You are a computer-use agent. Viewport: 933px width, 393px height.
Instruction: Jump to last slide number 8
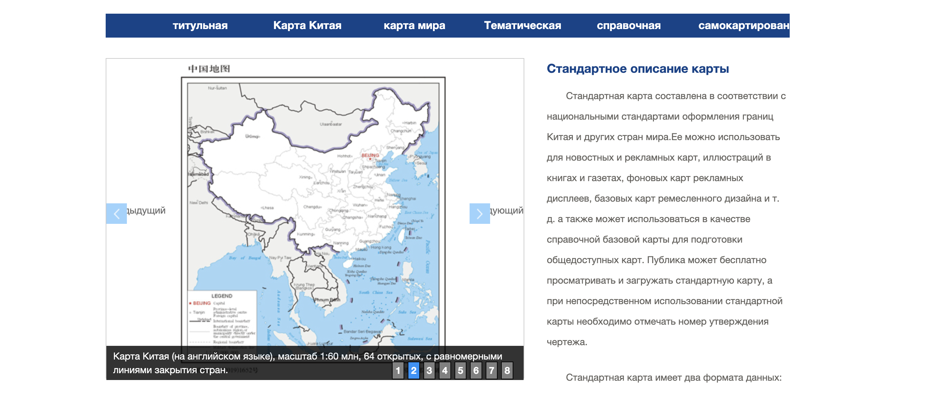pos(507,370)
